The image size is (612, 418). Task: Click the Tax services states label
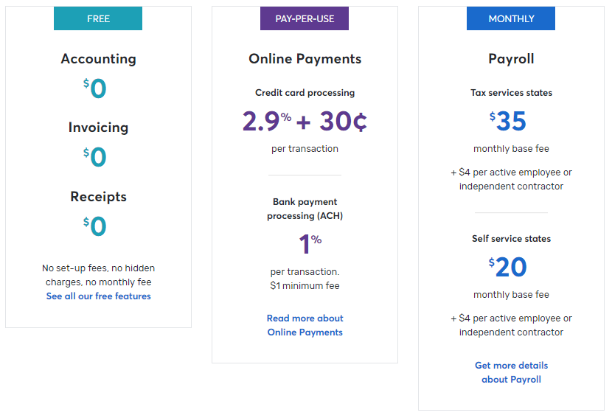[511, 93]
